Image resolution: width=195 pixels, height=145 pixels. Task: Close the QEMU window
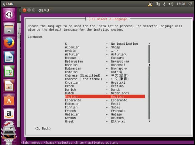tap(24, 10)
